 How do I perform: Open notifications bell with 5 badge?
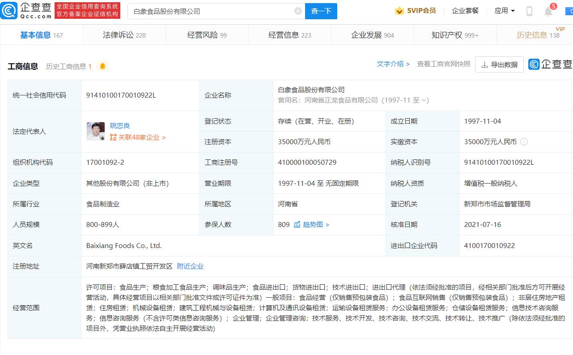pos(548,11)
